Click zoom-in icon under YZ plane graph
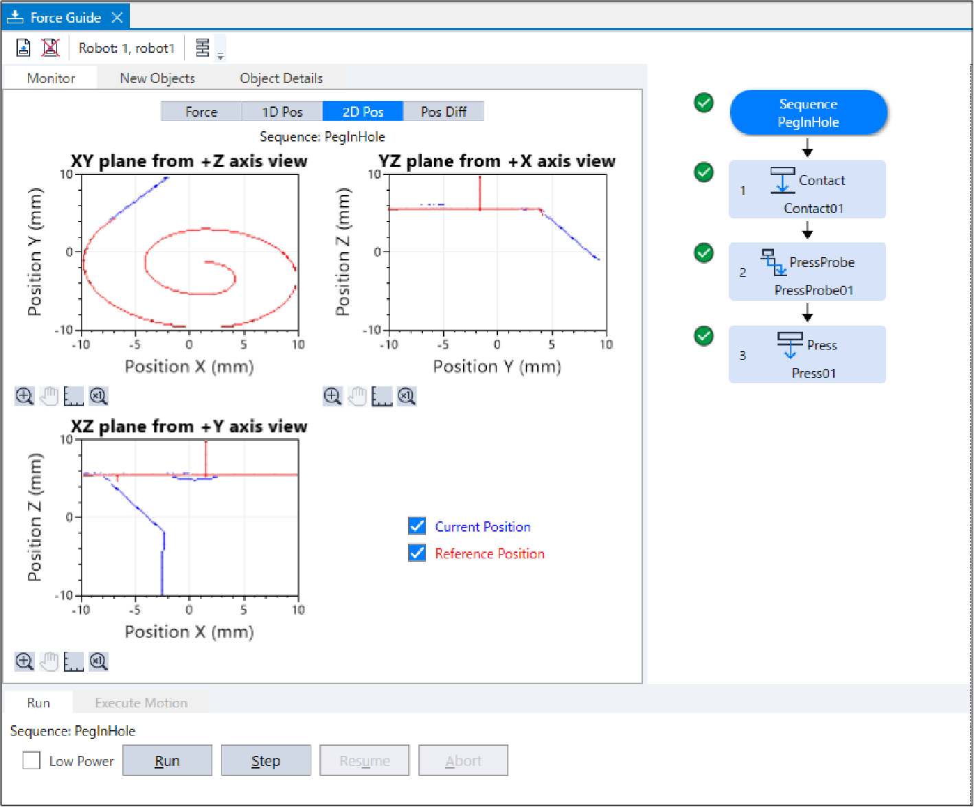 [332, 396]
